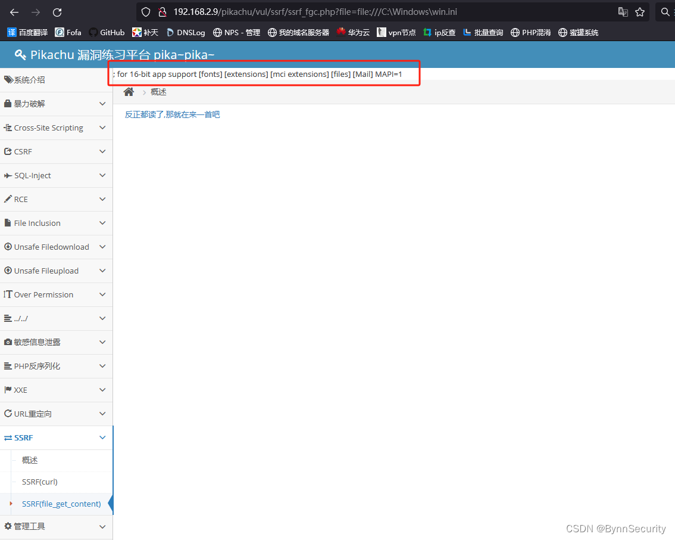Image resolution: width=675 pixels, height=540 pixels.
Task: Expand the CSRF section chevron
Action: 102,151
